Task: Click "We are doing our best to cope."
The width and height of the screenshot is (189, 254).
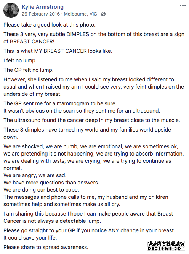Action: tap(41, 190)
